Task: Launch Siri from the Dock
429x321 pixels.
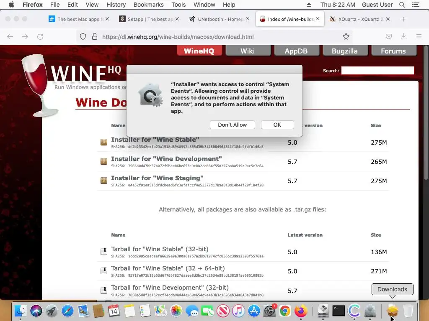Action: point(36,311)
